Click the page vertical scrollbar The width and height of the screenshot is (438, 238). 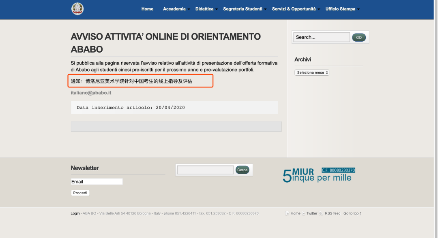436,119
